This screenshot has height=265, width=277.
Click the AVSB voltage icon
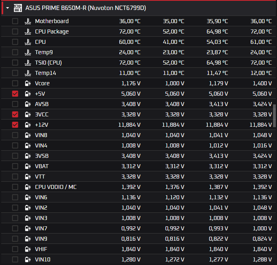(28, 104)
